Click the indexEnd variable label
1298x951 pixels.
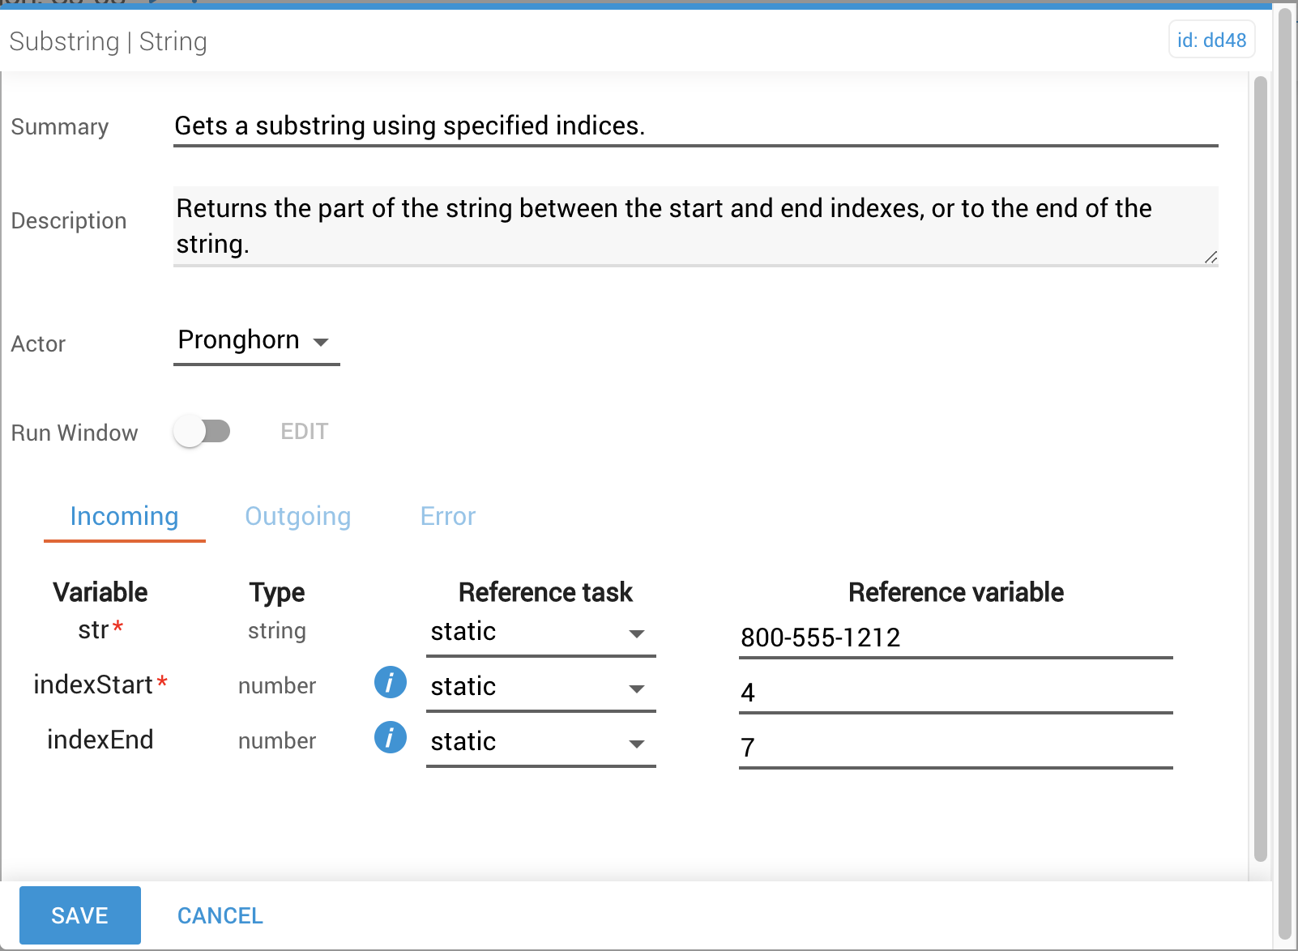click(x=100, y=740)
